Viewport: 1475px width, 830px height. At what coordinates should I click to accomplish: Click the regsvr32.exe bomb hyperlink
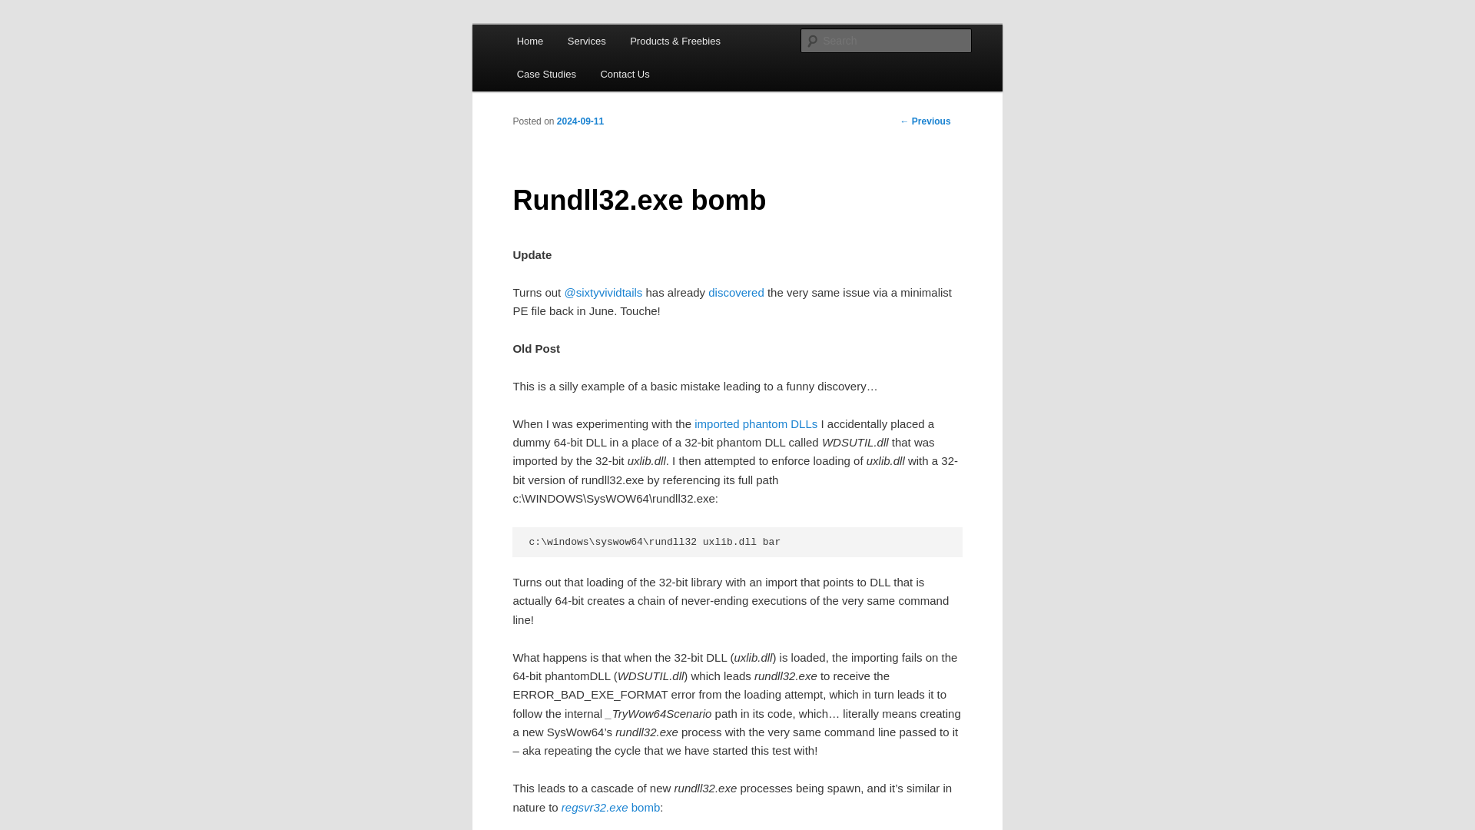(x=610, y=807)
